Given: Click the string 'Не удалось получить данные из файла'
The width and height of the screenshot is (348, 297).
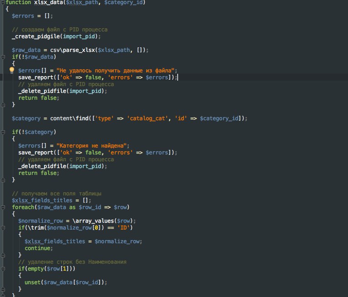Looking at the screenshot, I should 115,71.
